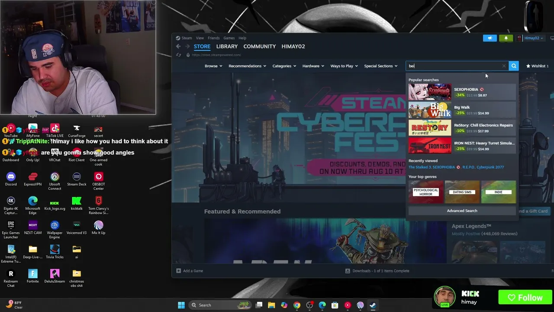Image resolution: width=554 pixels, height=312 pixels.
Task: Select the Indie genre tile
Action: pyautogui.click(x=499, y=192)
